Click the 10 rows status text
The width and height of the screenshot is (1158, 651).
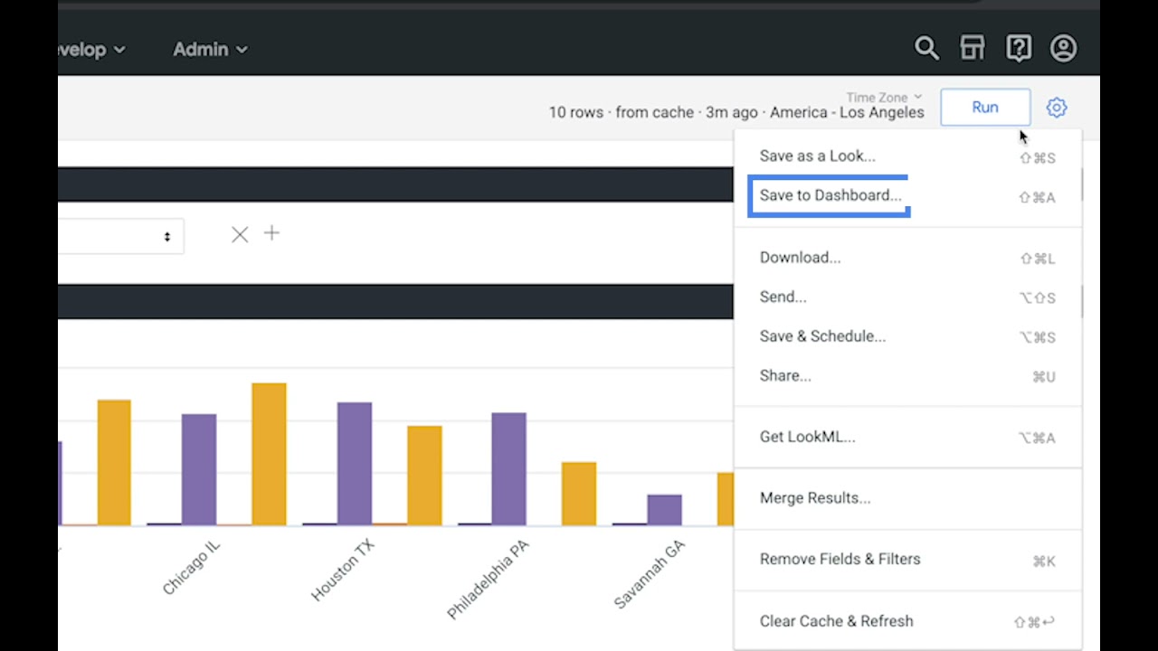pos(576,113)
